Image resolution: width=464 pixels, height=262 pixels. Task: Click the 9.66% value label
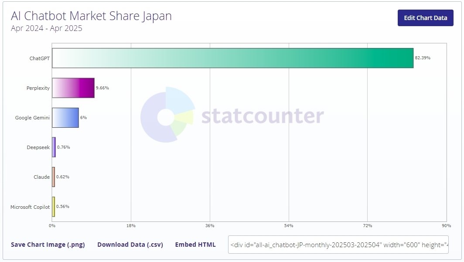pyautogui.click(x=102, y=87)
